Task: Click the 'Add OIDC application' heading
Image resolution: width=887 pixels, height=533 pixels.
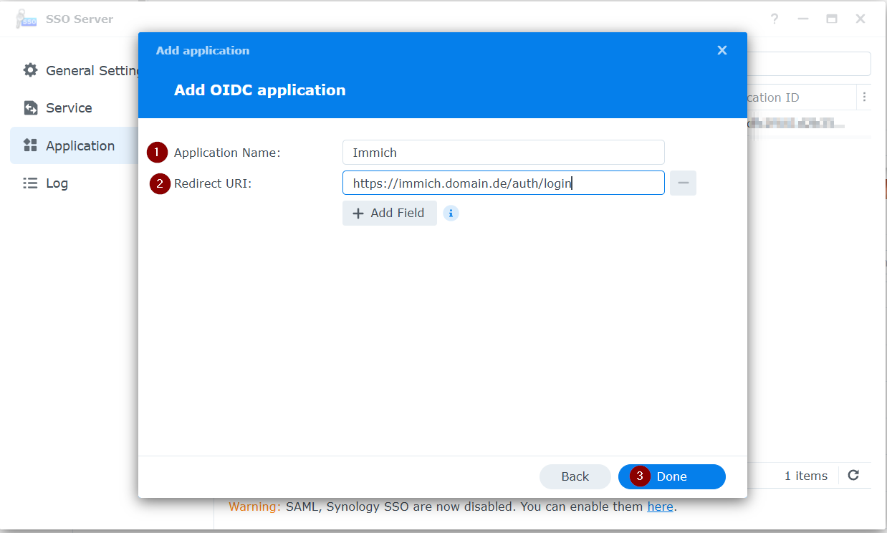Action: [x=260, y=90]
